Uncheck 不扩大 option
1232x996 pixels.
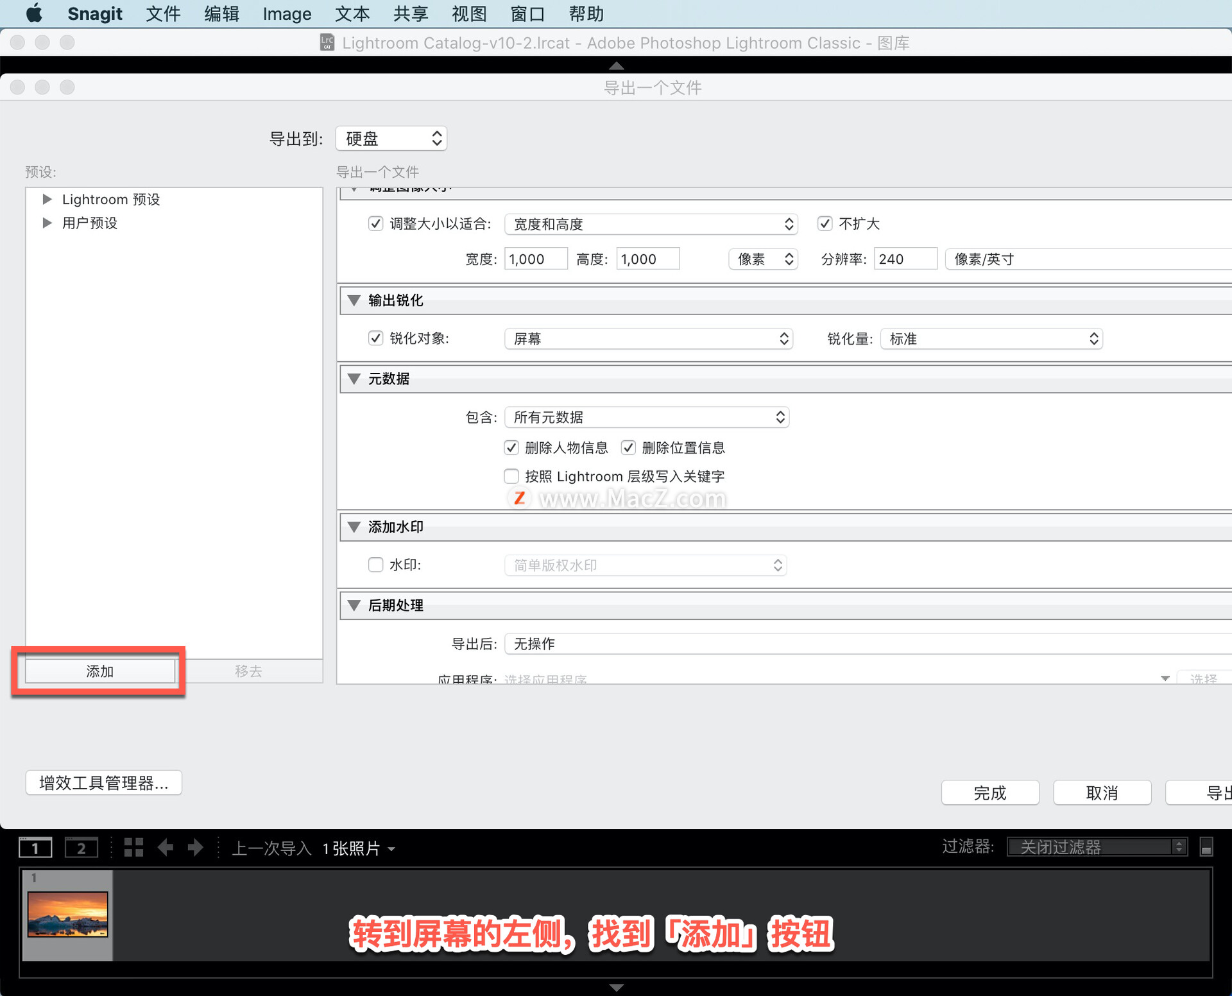[x=825, y=223]
